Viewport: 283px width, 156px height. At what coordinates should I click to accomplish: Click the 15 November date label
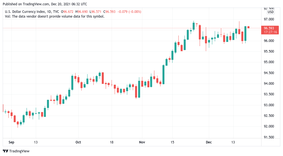pyautogui.click(x=172, y=142)
